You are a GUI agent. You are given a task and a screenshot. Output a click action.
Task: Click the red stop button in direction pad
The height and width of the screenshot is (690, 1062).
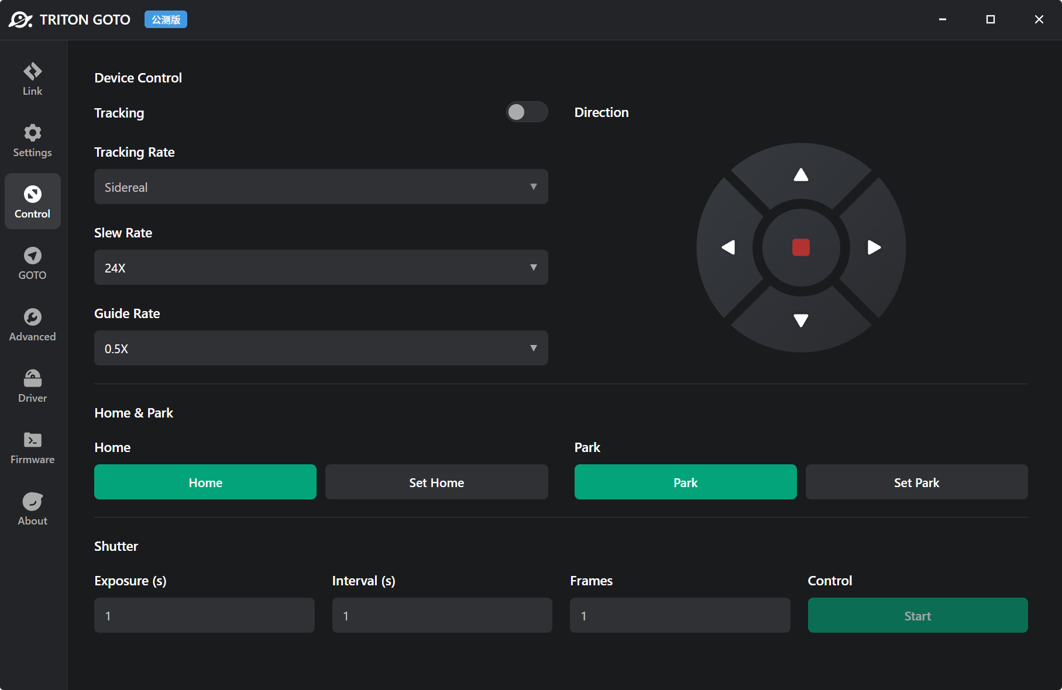(x=800, y=247)
